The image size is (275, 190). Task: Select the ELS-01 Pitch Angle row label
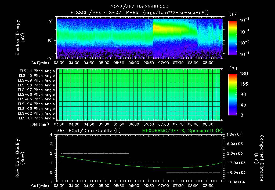(x=37, y=118)
